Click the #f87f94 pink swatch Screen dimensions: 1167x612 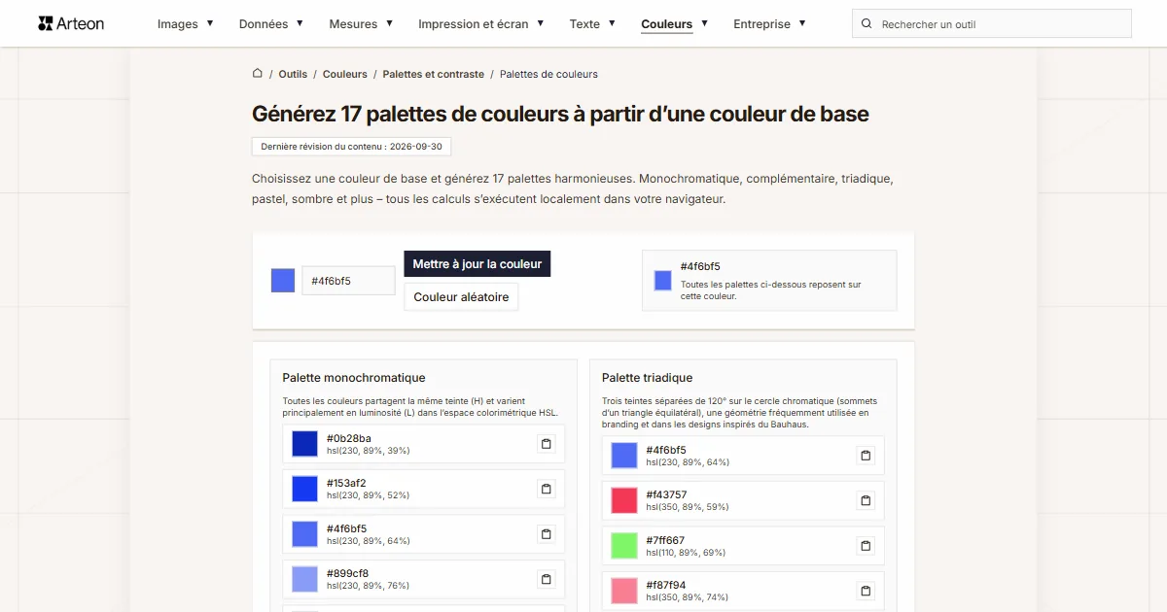click(x=624, y=591)
